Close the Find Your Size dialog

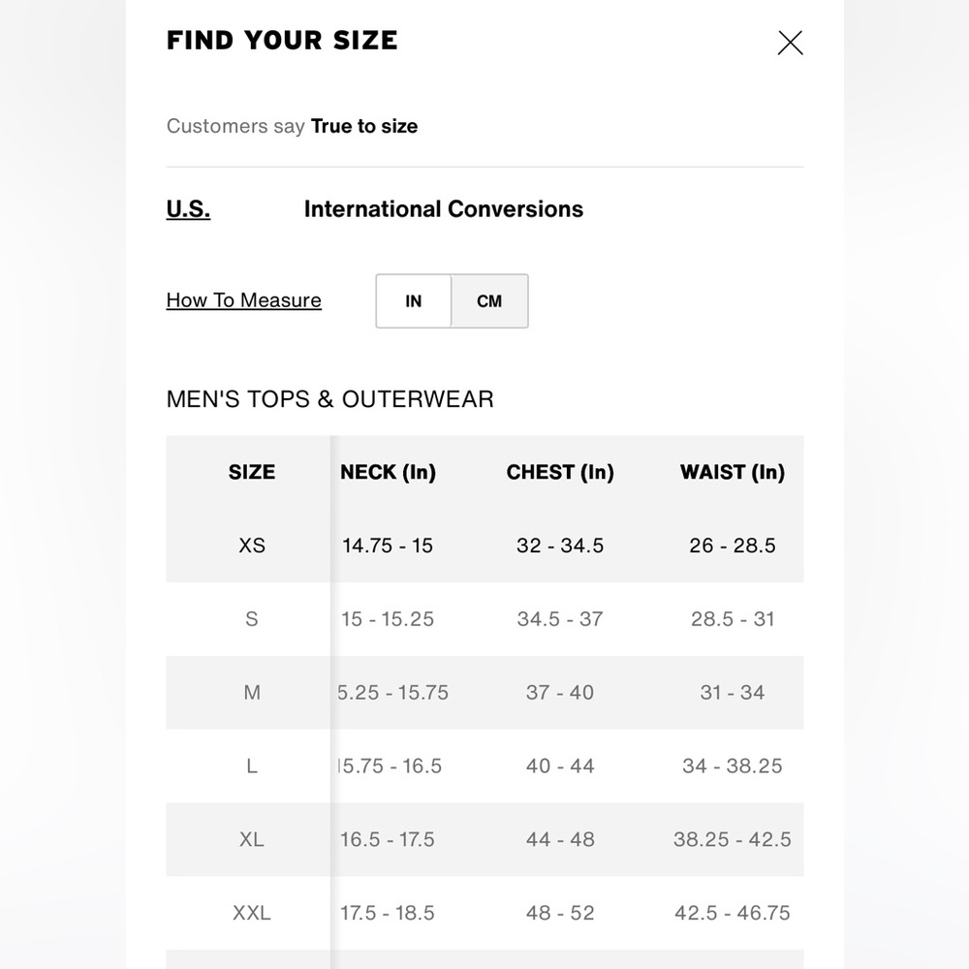[790, 43]
